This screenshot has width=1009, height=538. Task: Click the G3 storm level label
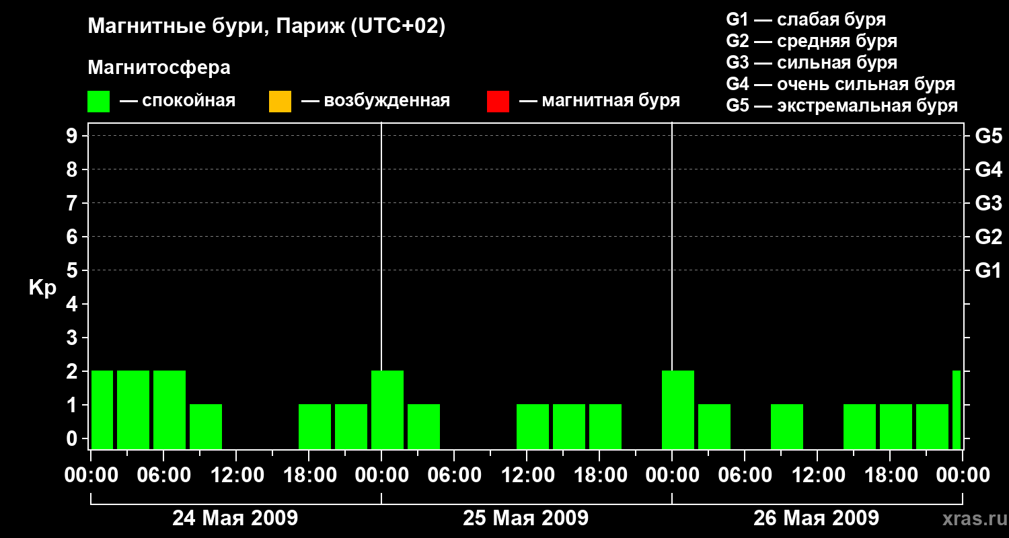pyautogui.click(x=988, y=203)
